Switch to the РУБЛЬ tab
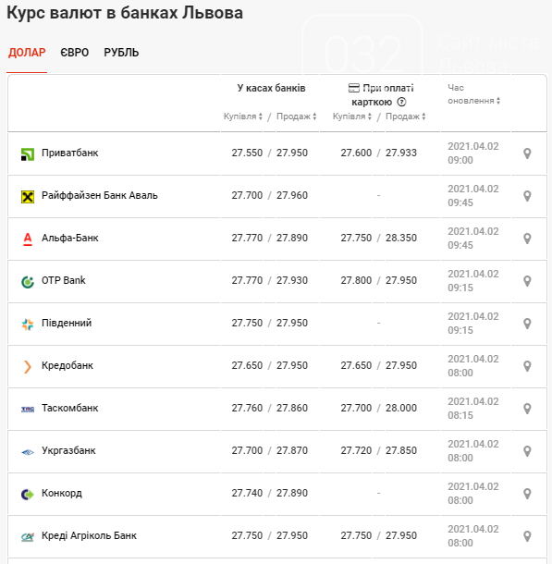 [121, 53]
